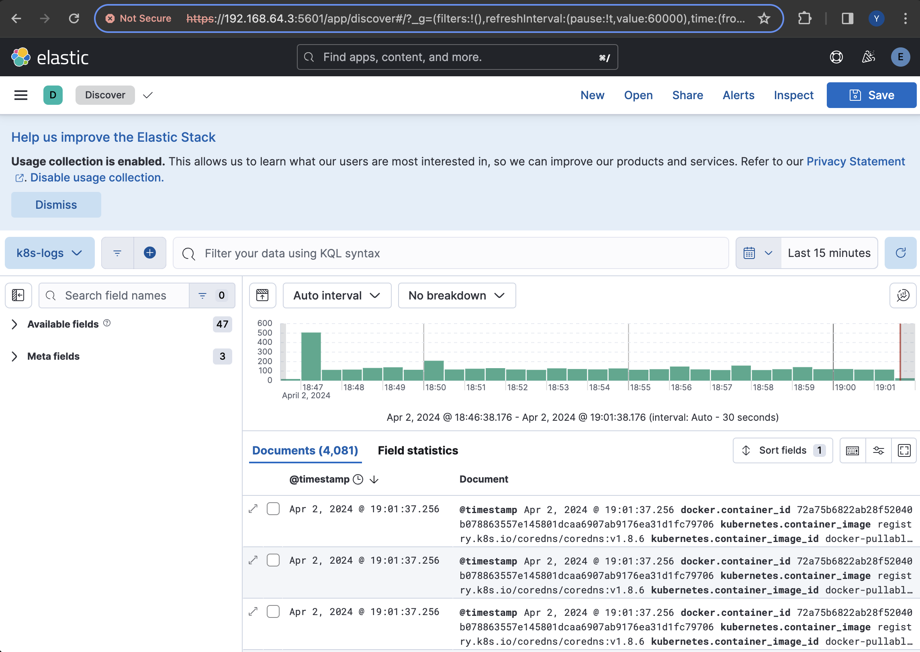
Task: Open date quick menu calendar dropdown
Action: pos(758,253)
